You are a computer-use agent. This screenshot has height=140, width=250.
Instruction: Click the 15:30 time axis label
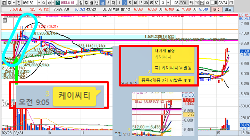tap(245, 133)
